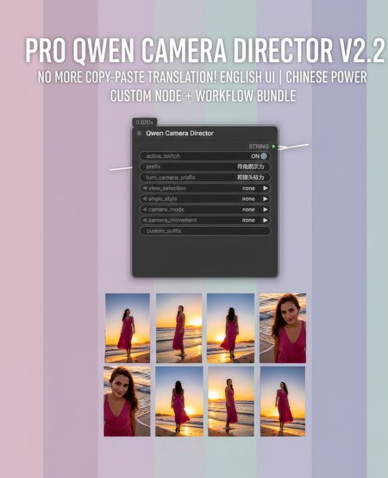Open bottom-row back-view thumbnail of woman
The image size is (388, 478).
pyautogui.click(x=179, y=401)
